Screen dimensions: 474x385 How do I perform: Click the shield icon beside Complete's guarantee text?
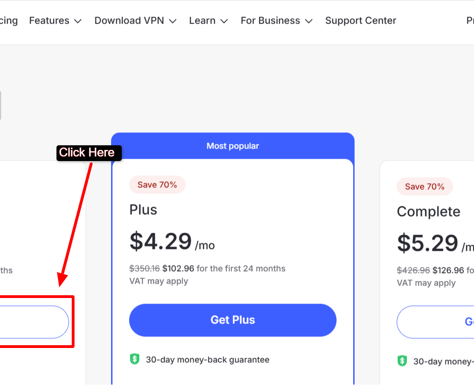pos(401,361)
